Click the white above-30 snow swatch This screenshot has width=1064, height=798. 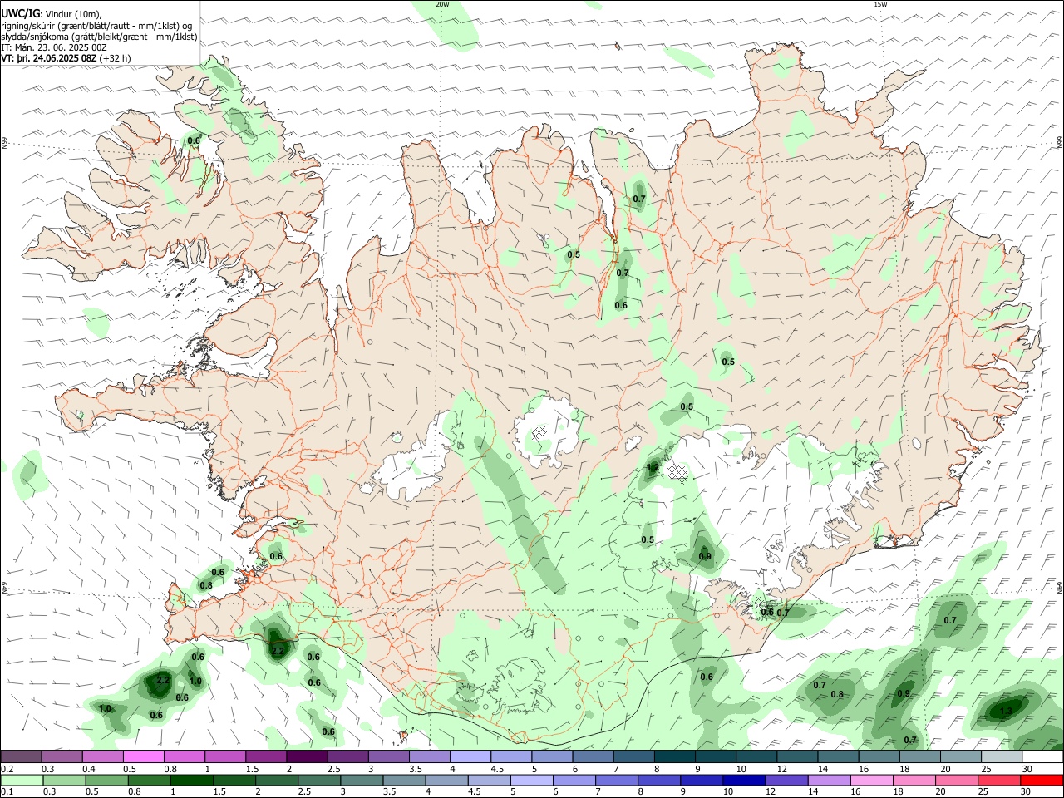(1042, 757)
